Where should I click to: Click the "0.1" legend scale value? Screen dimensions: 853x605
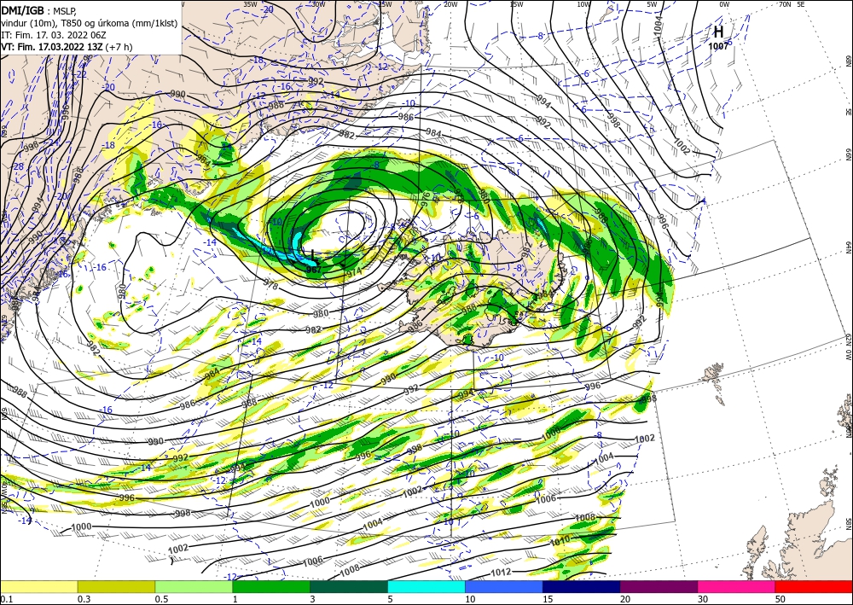5,599
